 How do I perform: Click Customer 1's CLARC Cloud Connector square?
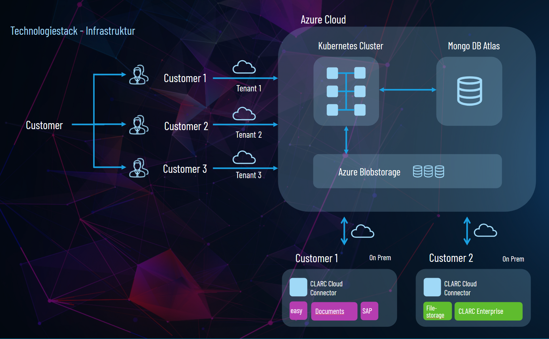(298, 287)
